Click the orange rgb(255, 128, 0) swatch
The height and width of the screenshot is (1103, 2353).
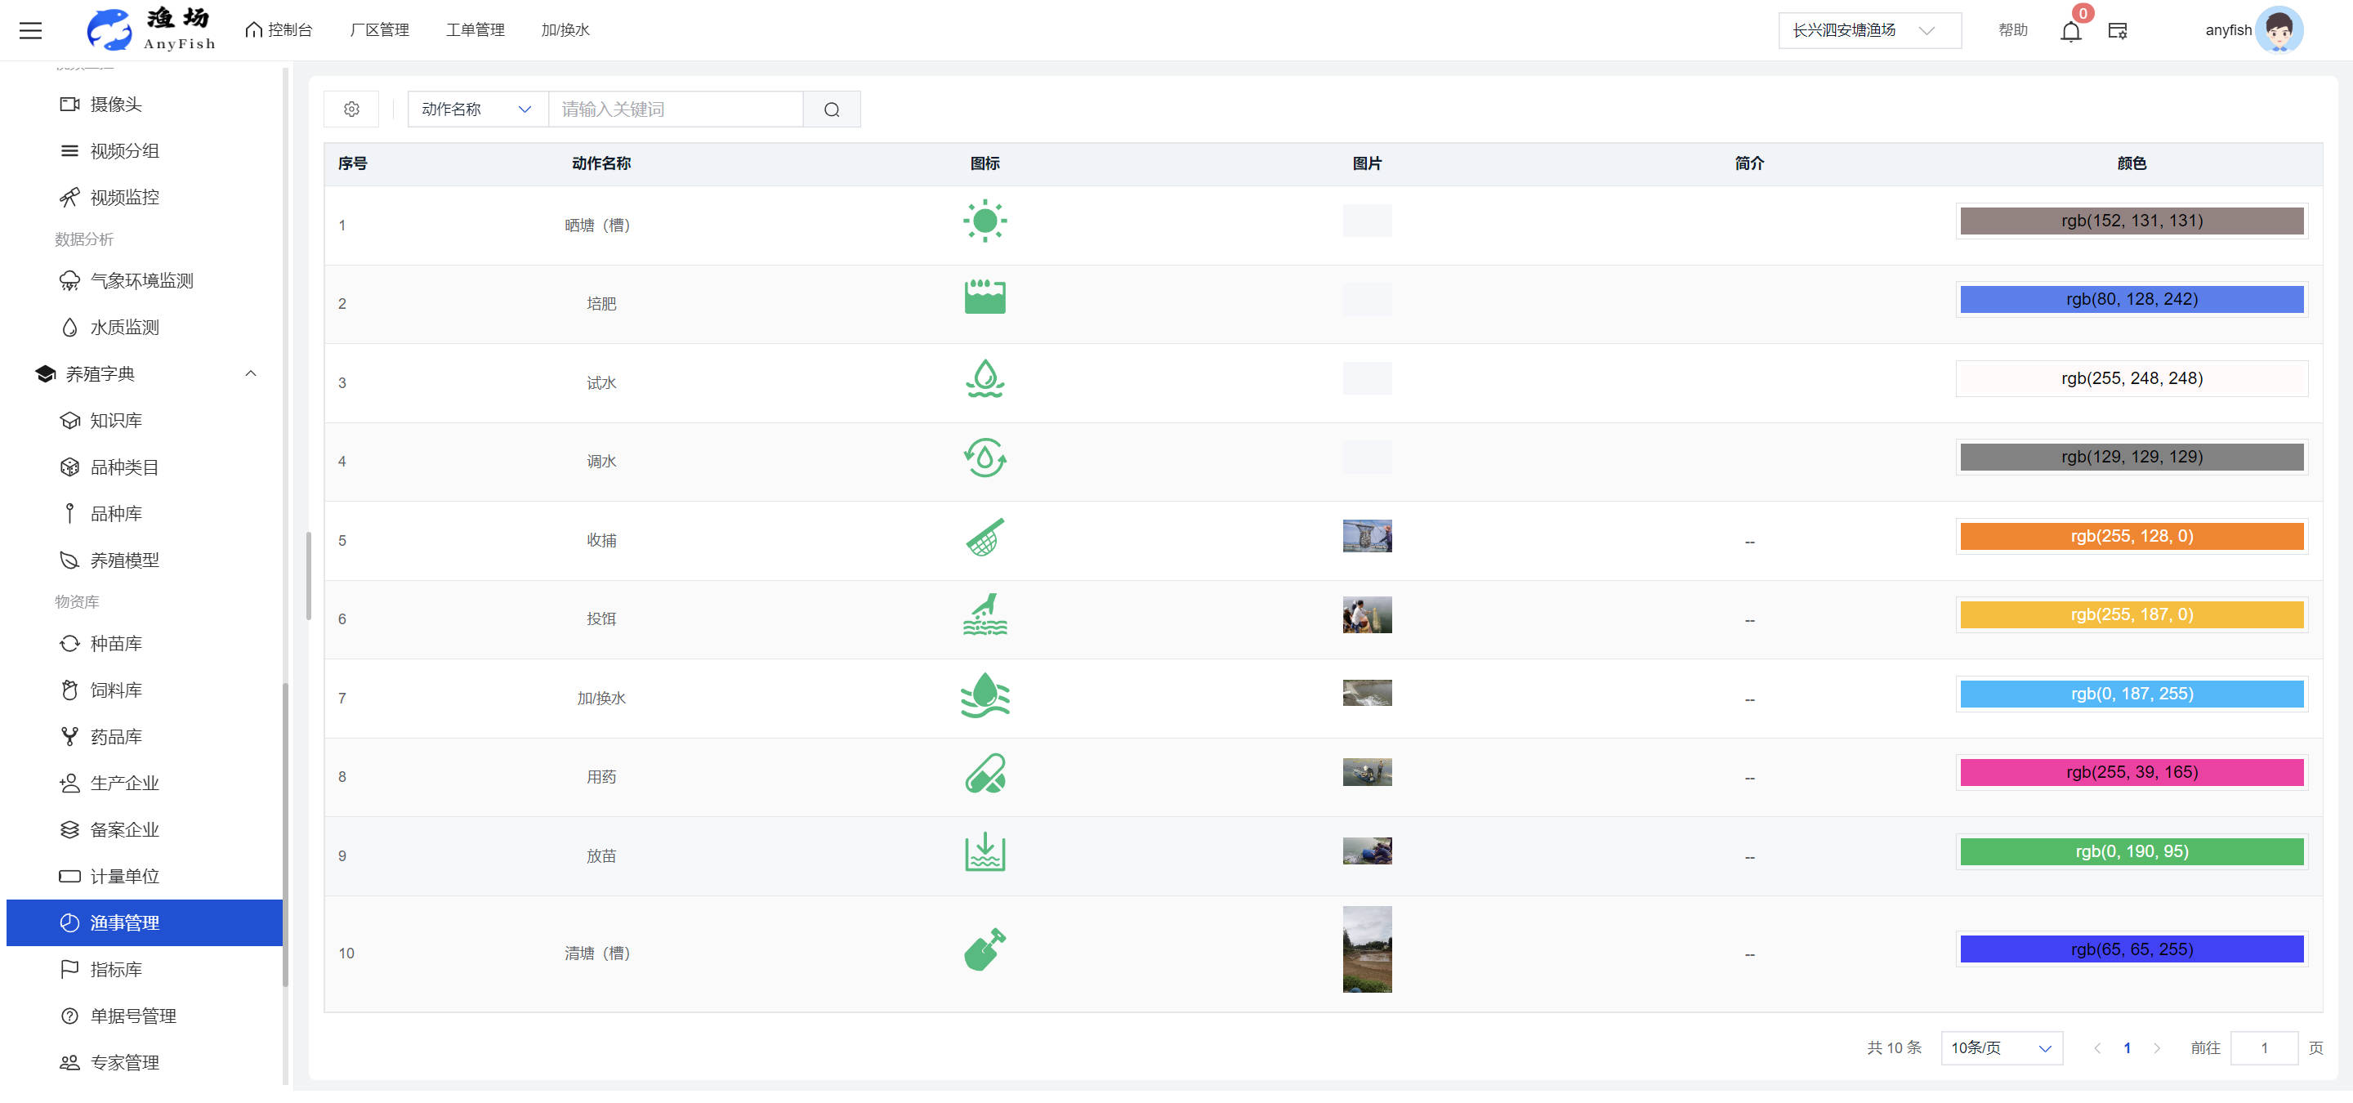click(x=2131, y=536)
